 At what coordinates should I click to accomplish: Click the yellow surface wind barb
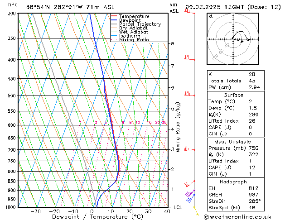(196, 211)
